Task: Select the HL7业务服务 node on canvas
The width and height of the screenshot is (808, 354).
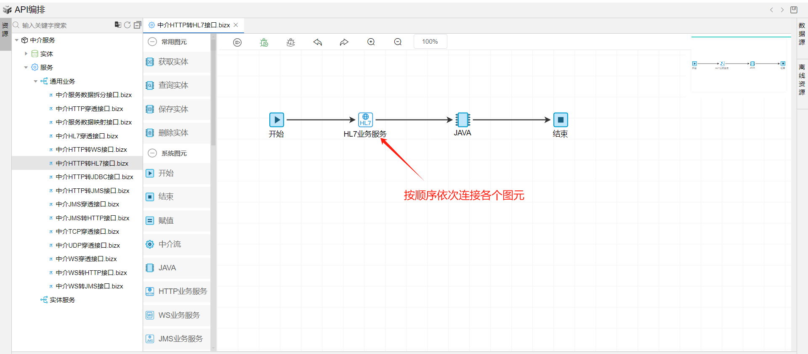Action: pyautogui.click(x=365, y=120)
